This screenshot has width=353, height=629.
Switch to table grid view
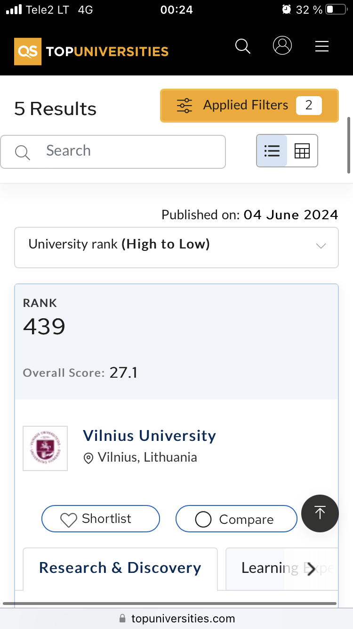click(302, 151)
